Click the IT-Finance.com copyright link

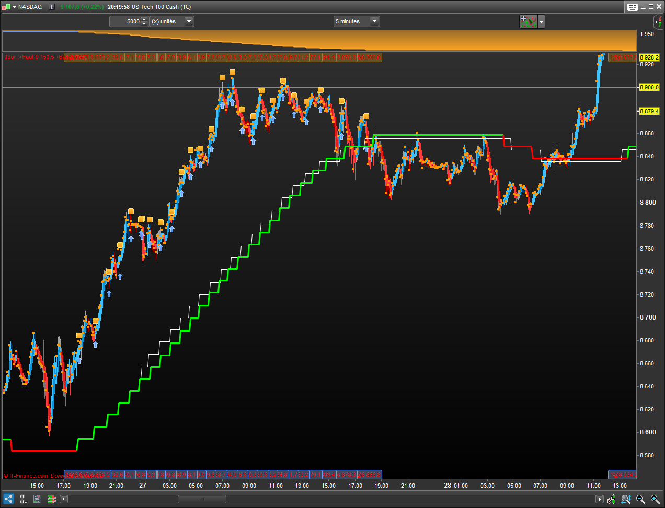[26, 476]
